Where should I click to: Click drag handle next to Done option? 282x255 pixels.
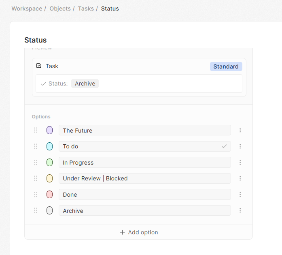click(36, 195)
